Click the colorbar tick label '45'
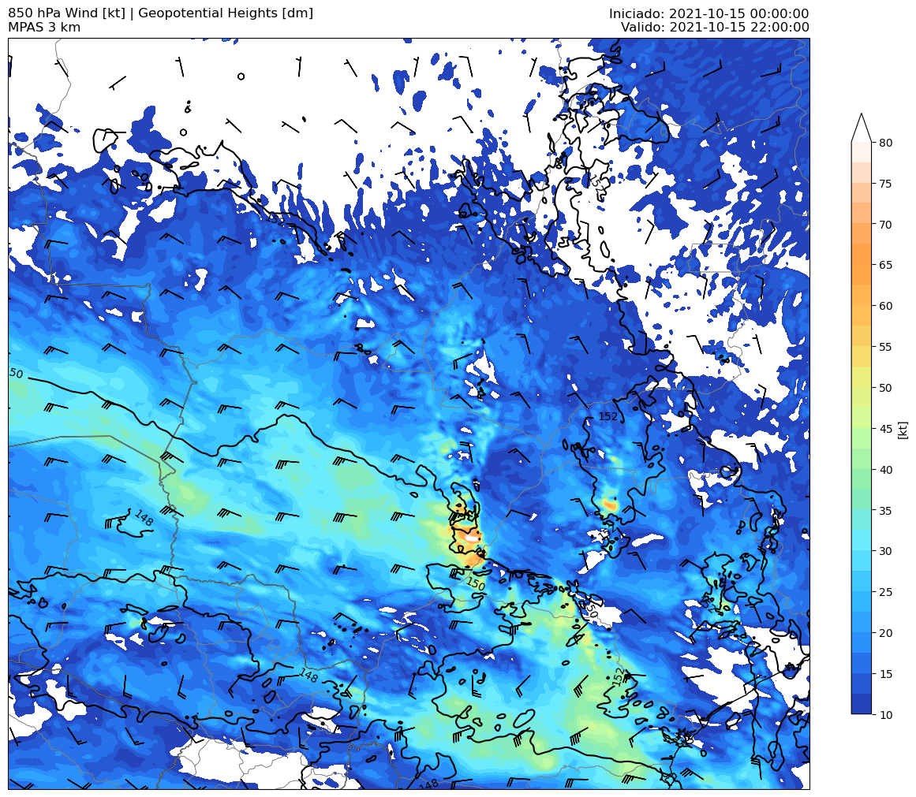The image size is (916, 797). coord(885,429)
